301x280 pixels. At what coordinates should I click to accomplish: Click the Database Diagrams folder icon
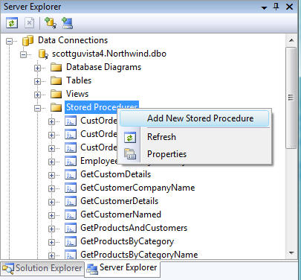point(56,67)
